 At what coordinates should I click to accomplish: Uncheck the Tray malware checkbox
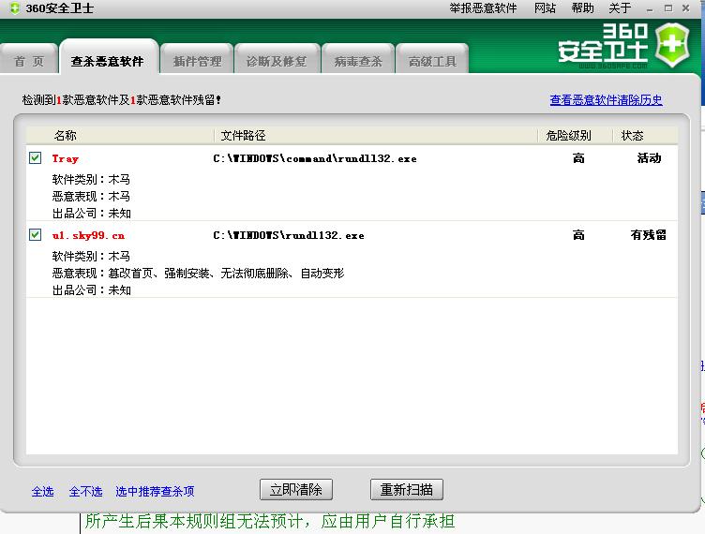click(35, 157)
